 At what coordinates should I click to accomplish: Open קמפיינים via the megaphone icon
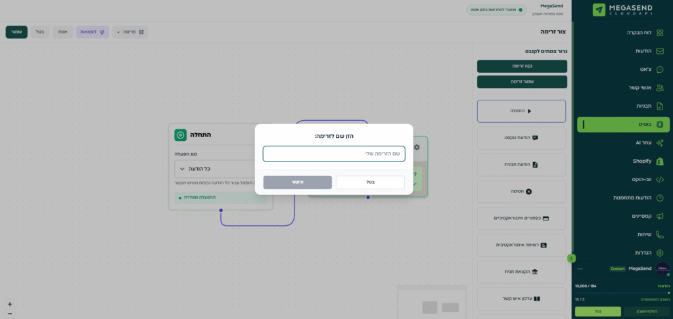[x=660, y=216]
